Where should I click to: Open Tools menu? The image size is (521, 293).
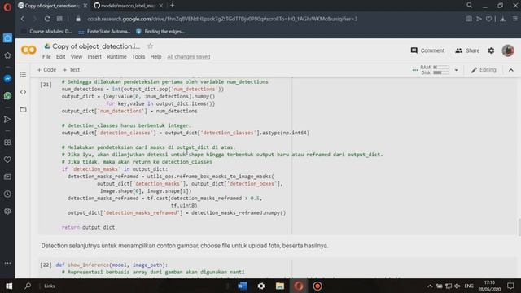(x=138, y=57)
